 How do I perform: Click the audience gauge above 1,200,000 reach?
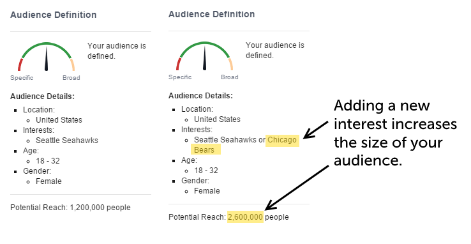[x=47, y=57]
